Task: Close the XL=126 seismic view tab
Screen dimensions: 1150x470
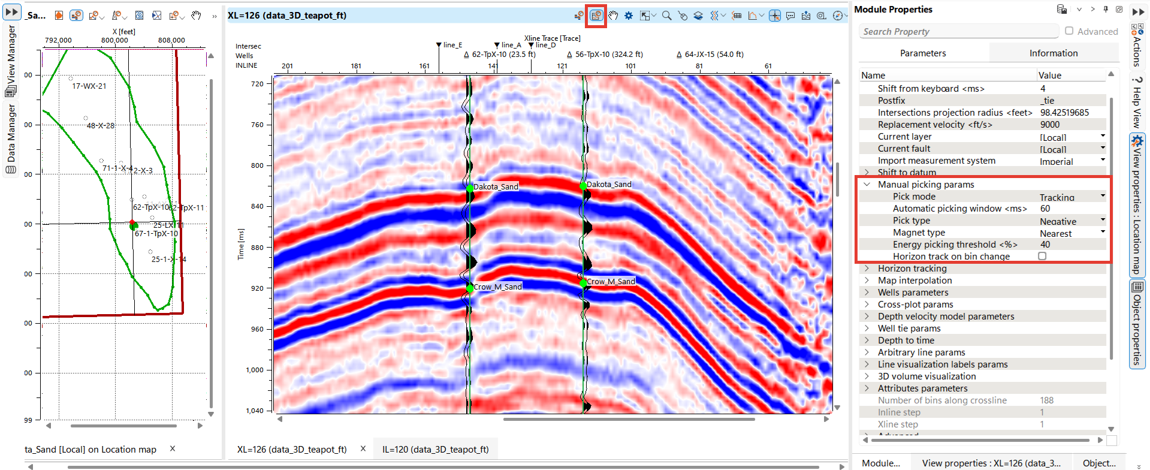Action: click(x=363, y=448)
